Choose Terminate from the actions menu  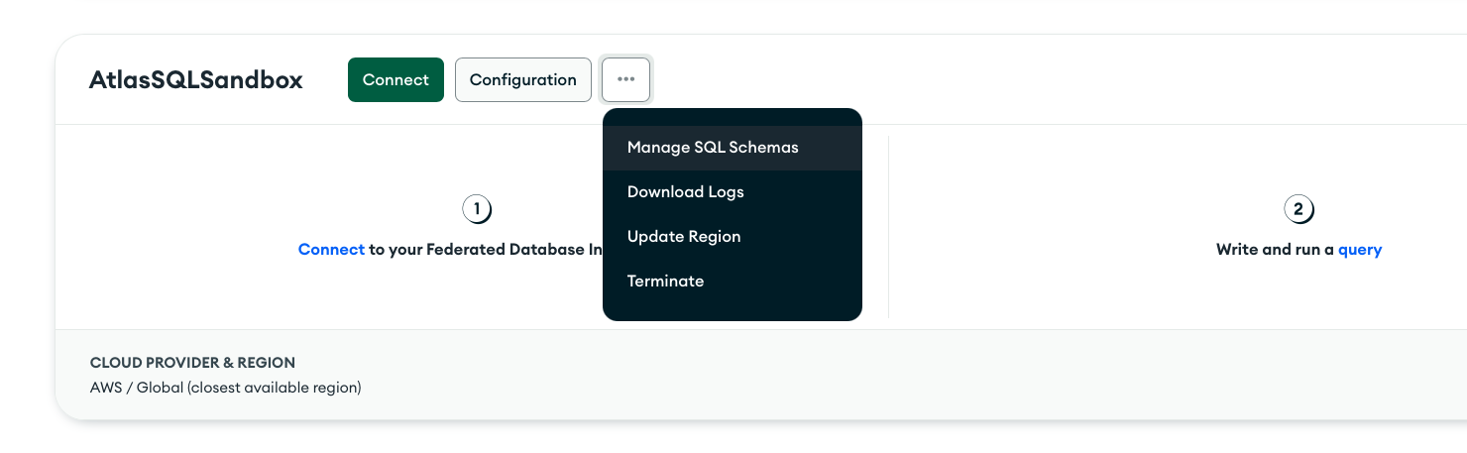(733, 282)
